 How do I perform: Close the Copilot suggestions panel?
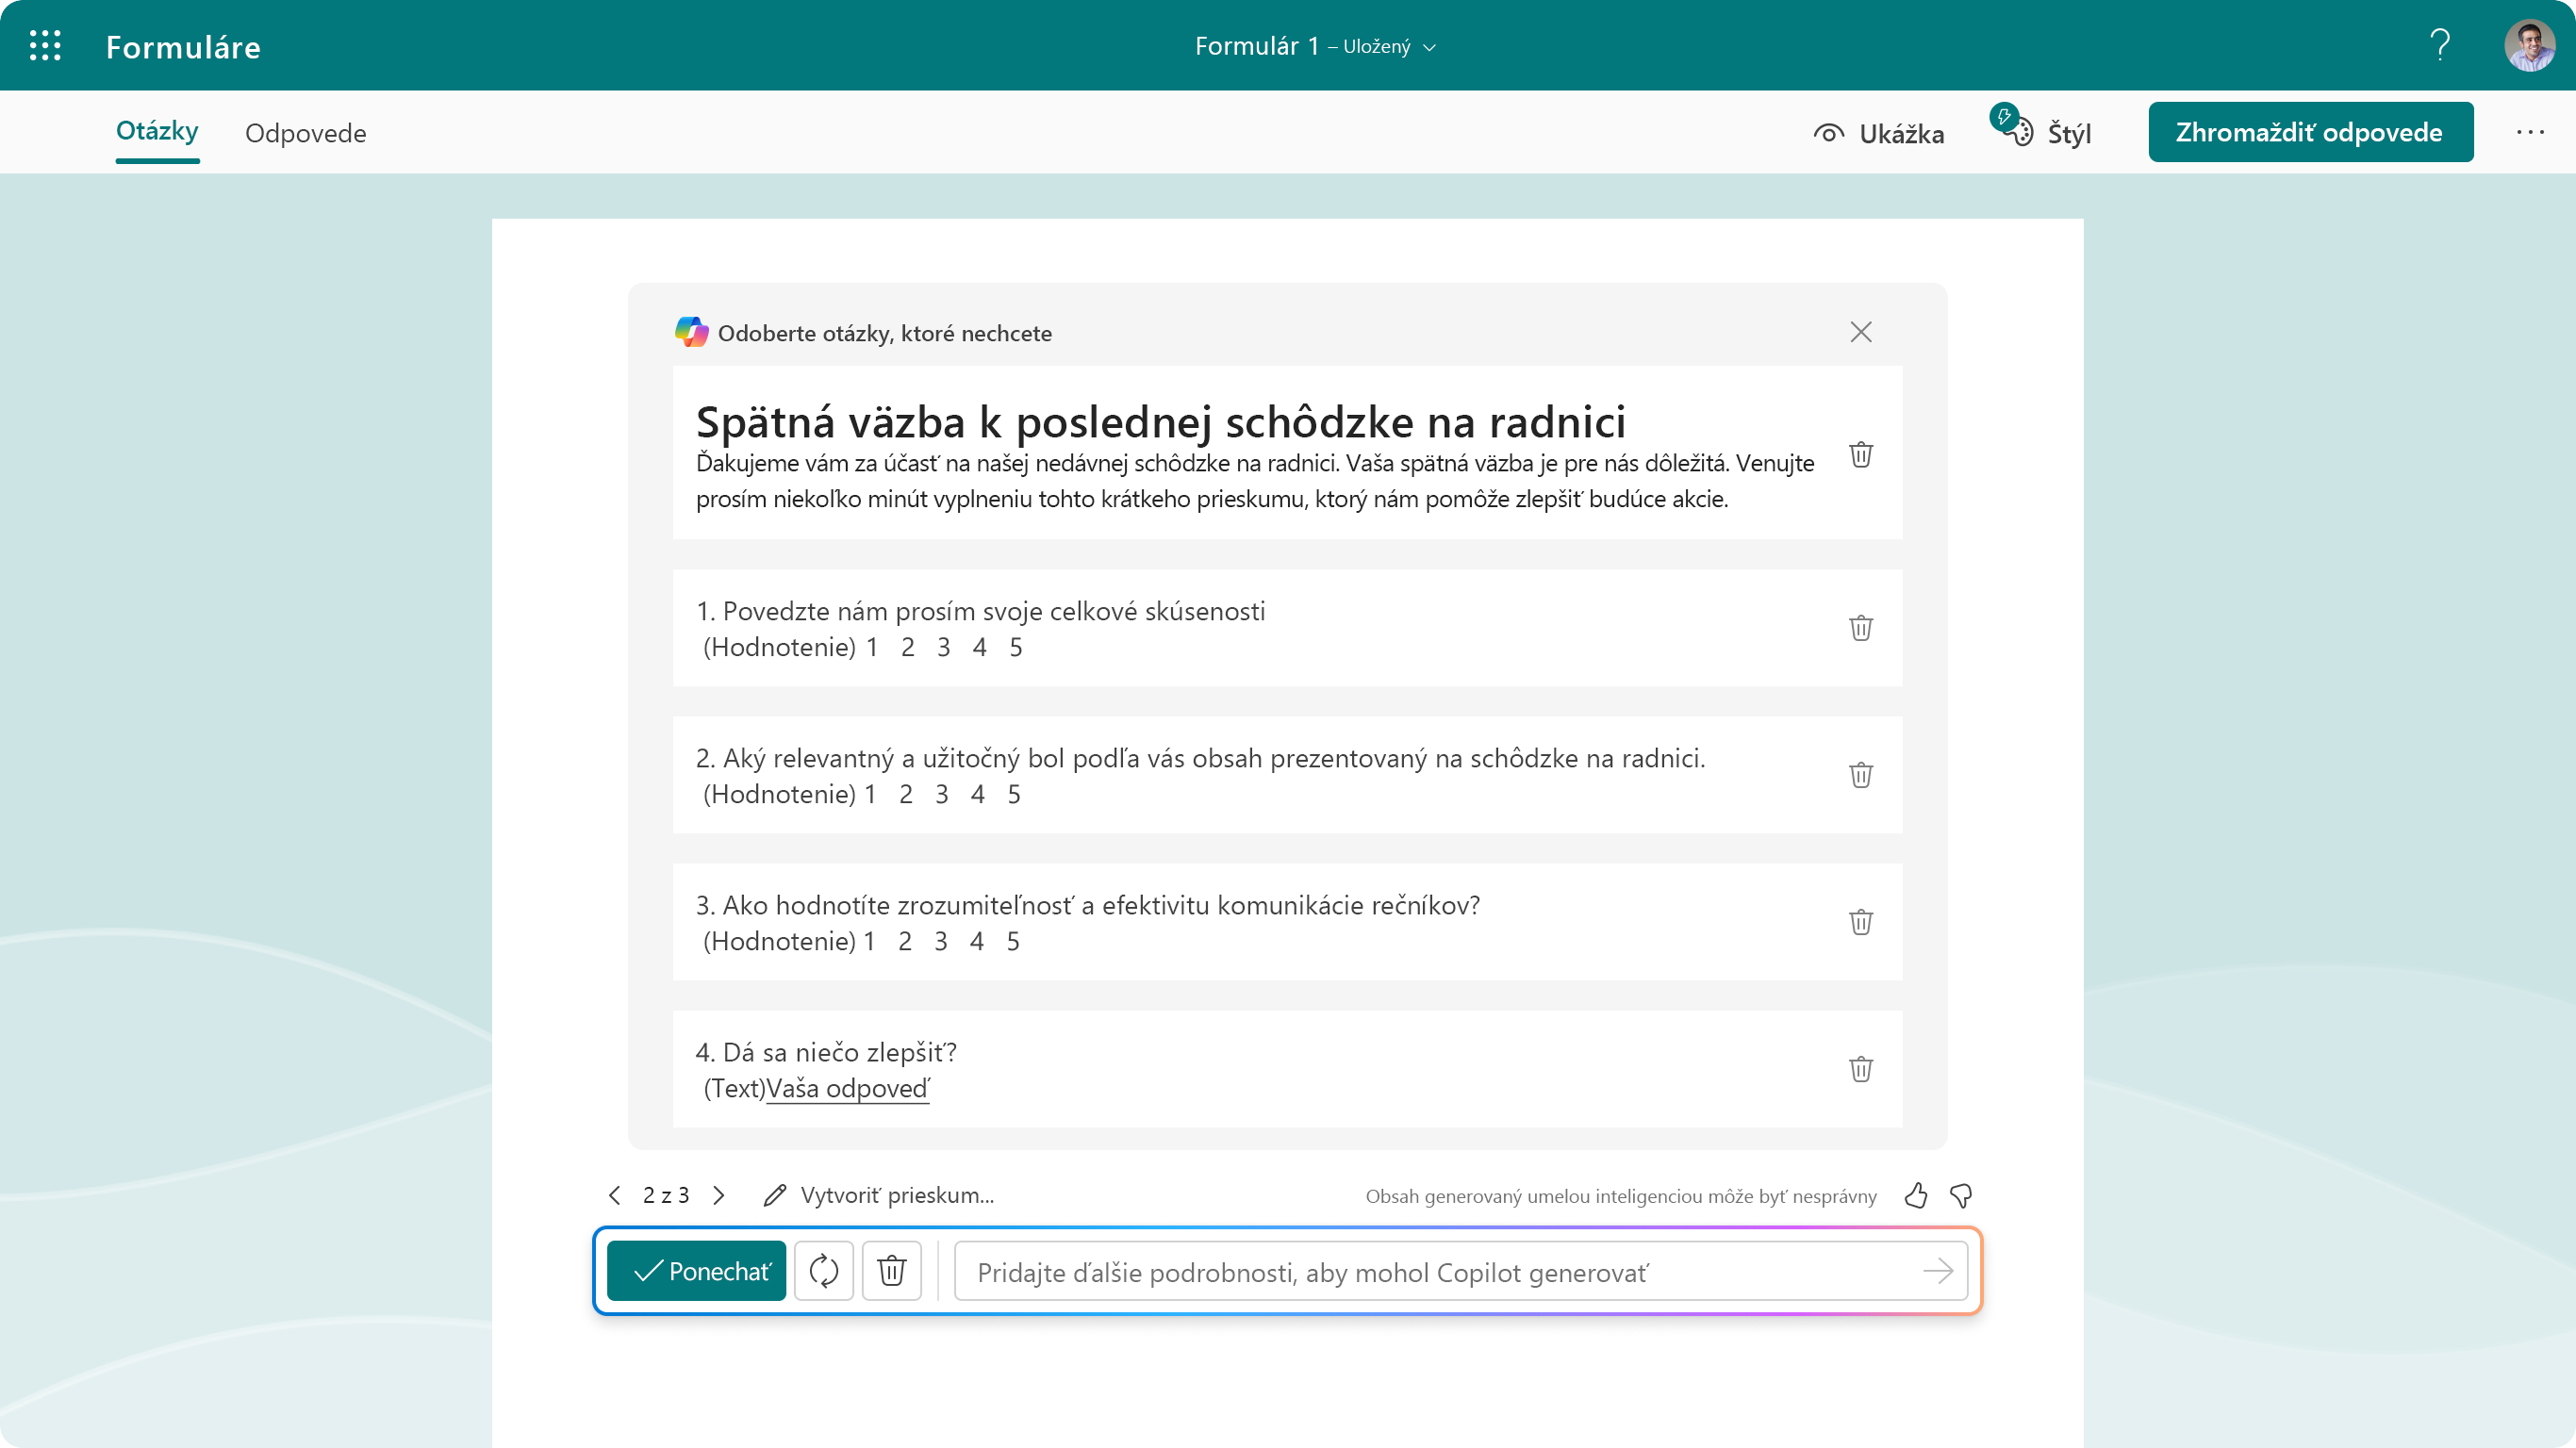1861,332
